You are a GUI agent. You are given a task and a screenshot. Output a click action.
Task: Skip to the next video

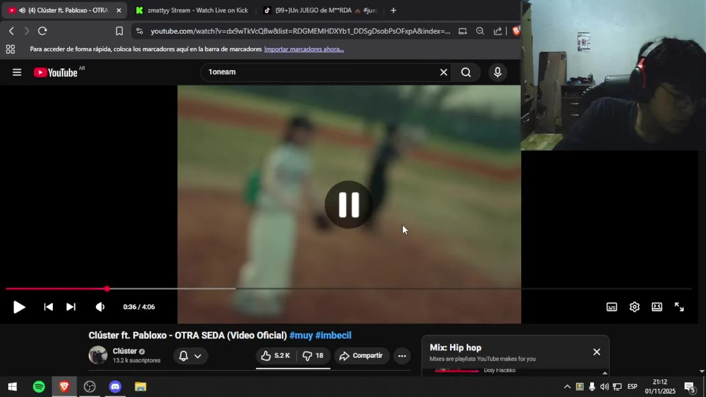[71, 307]
